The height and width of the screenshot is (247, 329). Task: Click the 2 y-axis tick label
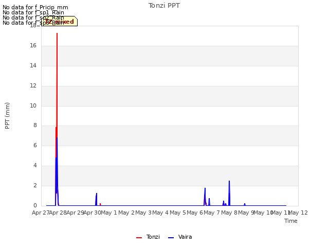click(35, 185)
